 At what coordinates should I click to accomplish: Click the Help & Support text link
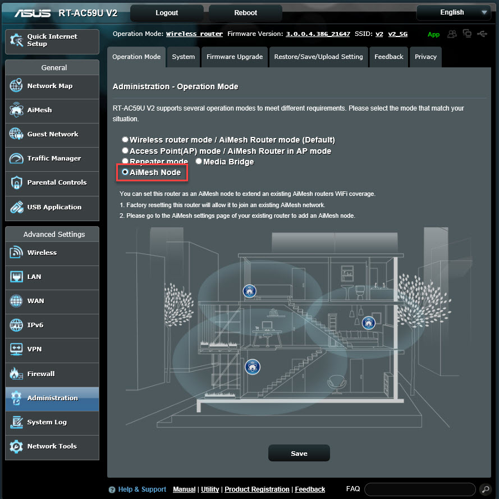click(142, 489)
